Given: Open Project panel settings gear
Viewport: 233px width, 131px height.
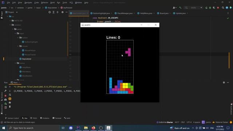Looking at the screenshot, I should (x=62, y=12).
